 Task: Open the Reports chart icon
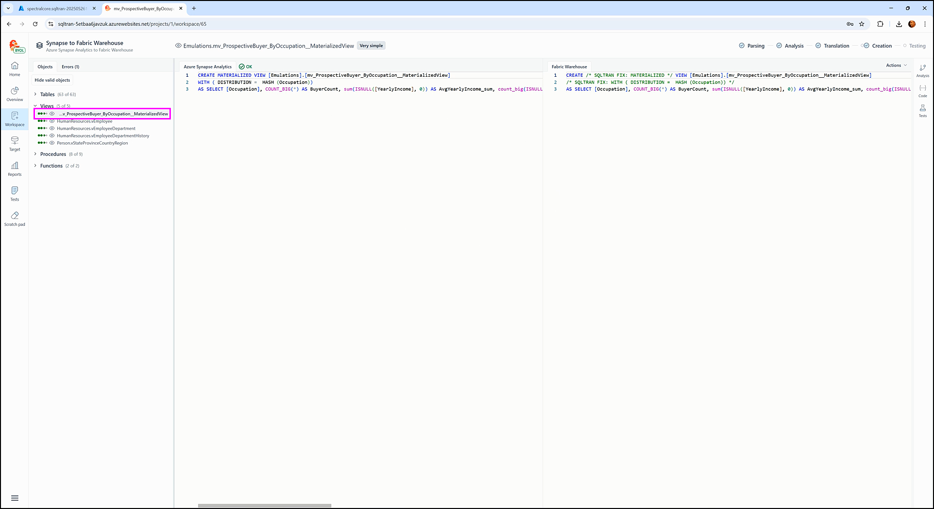pyautogui.click(x=15, y=169)
